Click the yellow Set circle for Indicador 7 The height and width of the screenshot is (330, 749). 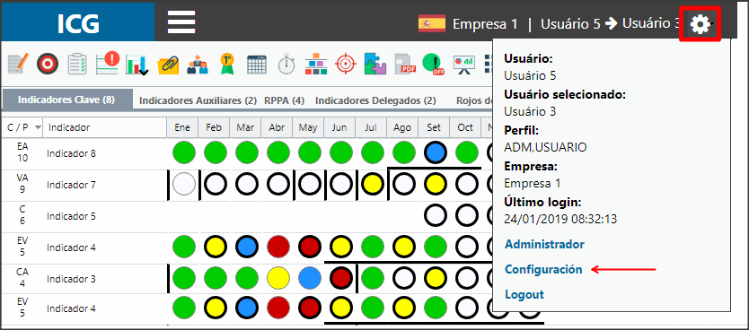pyautogui.click(x=436, y=184)
